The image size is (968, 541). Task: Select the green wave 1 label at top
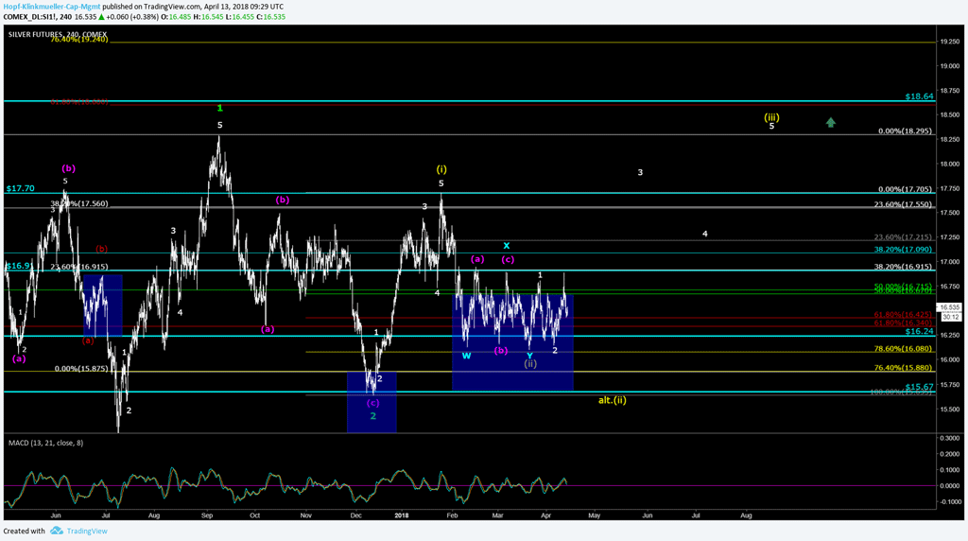coord(219,108)
